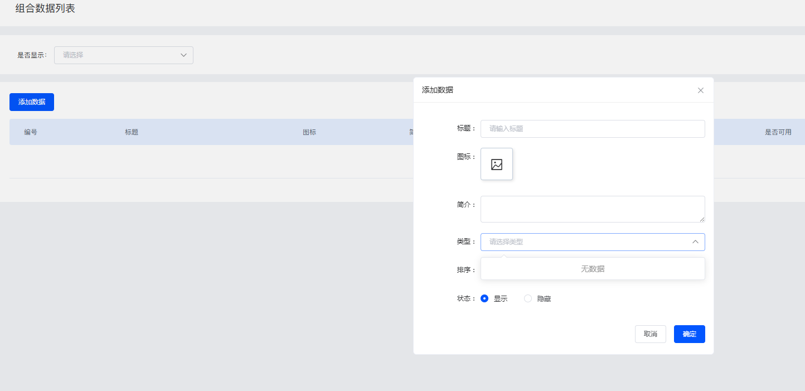Click the 编号 column header

[x=31, y=132]
